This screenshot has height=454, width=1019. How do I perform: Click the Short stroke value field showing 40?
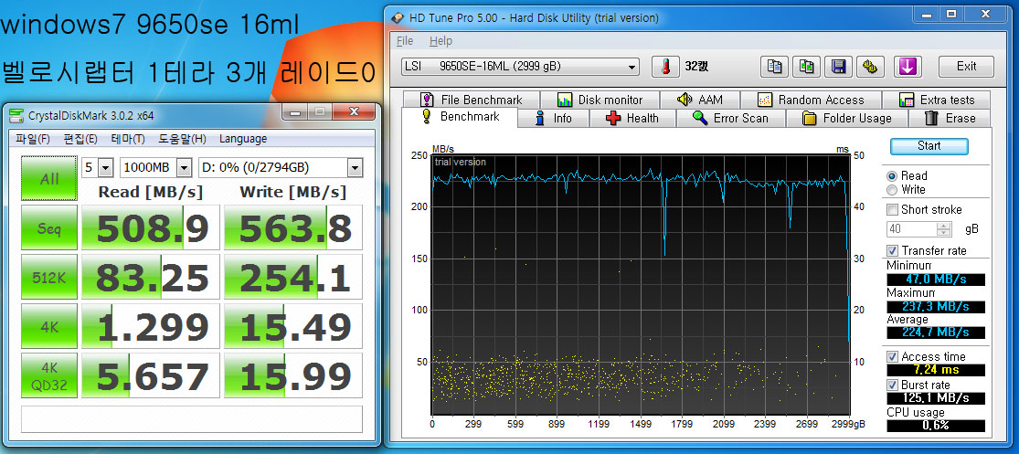pyautogui.click(x=912, y=229)
